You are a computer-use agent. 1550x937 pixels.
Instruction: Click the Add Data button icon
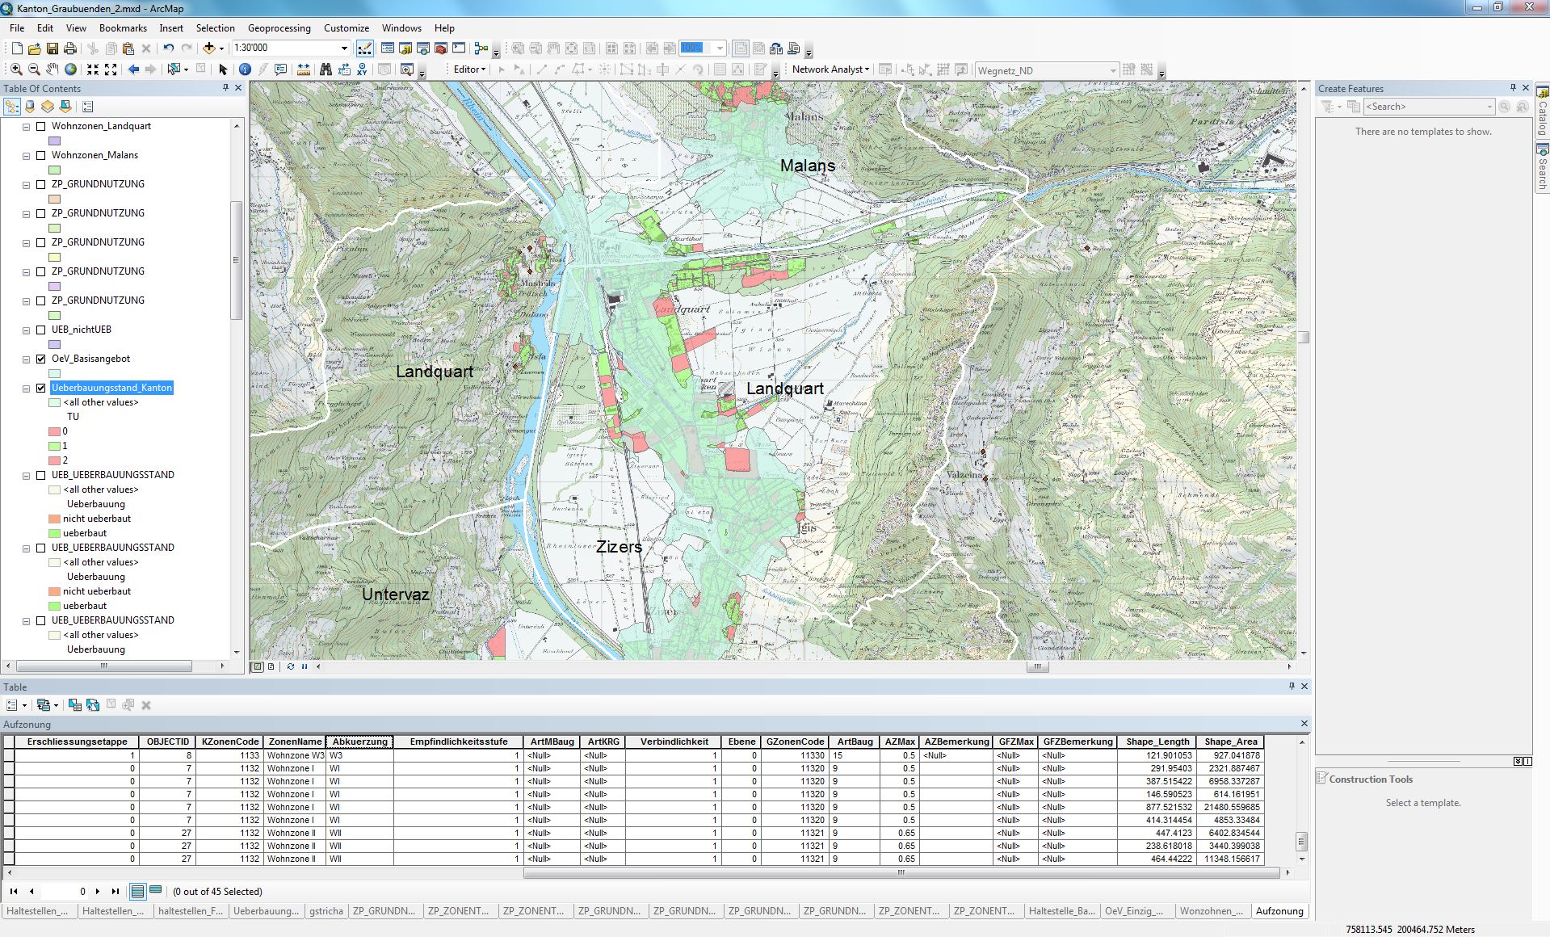209,48
